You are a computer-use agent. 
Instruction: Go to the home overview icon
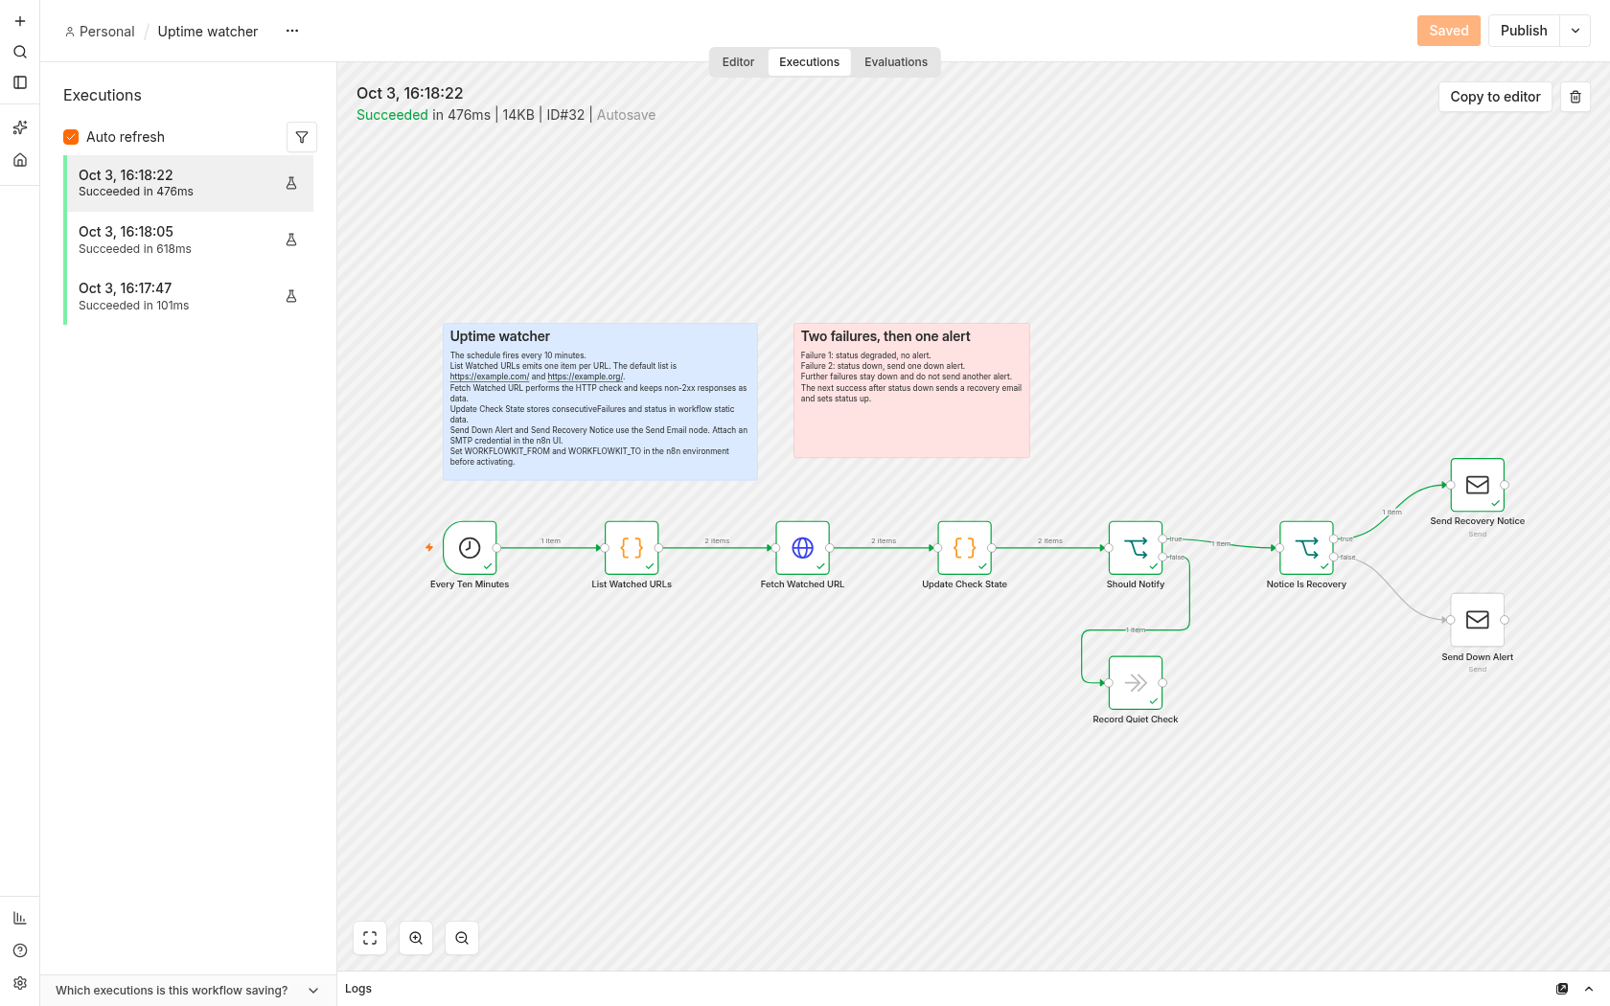point(20,160)
